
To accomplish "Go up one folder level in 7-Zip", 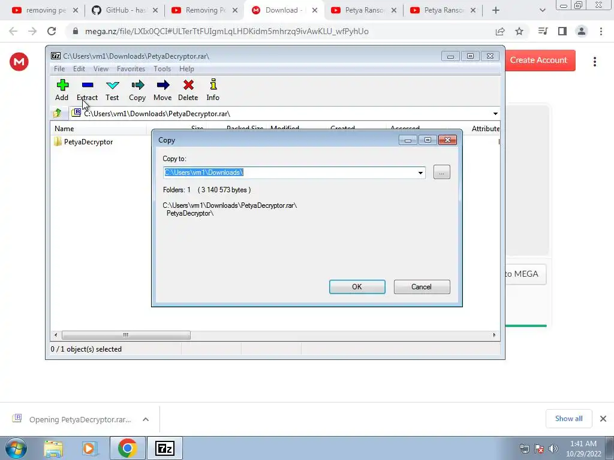I will tap(58, 113).
